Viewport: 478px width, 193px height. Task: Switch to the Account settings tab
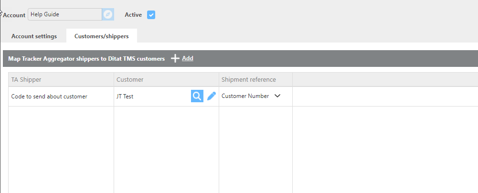click(x=34, y=36)
